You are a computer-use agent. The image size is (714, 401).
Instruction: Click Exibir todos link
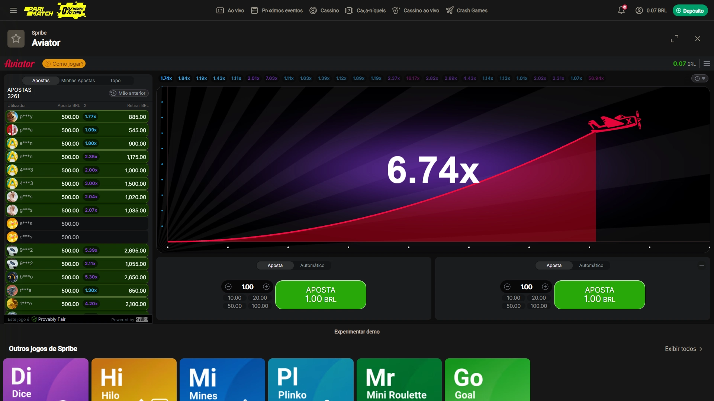pos(684,349)
